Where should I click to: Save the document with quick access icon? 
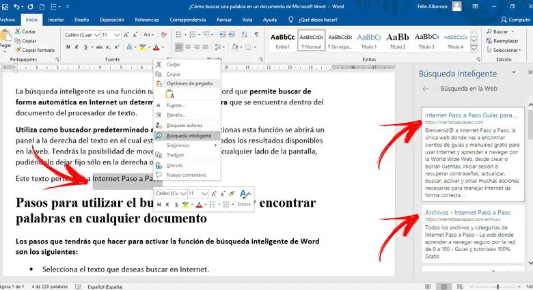[x=5, y=6]
